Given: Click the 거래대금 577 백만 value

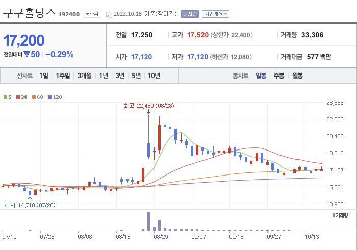Looking at the screenshot, I should click(319, 57).
